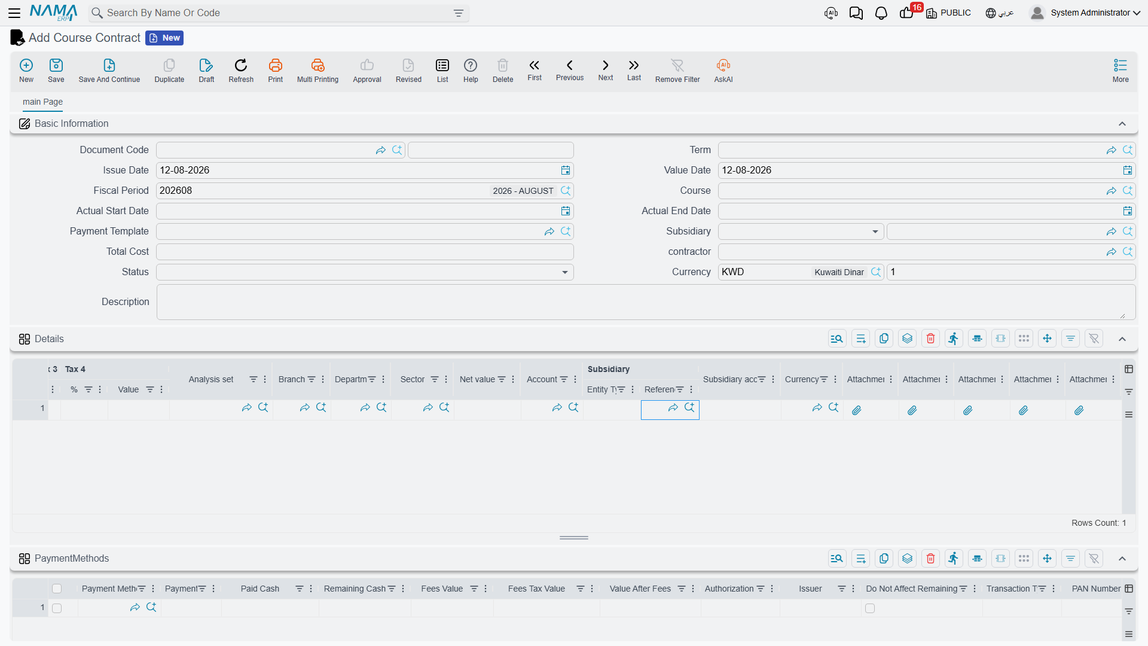Click the NAMA ERP logo

point(53,13)
